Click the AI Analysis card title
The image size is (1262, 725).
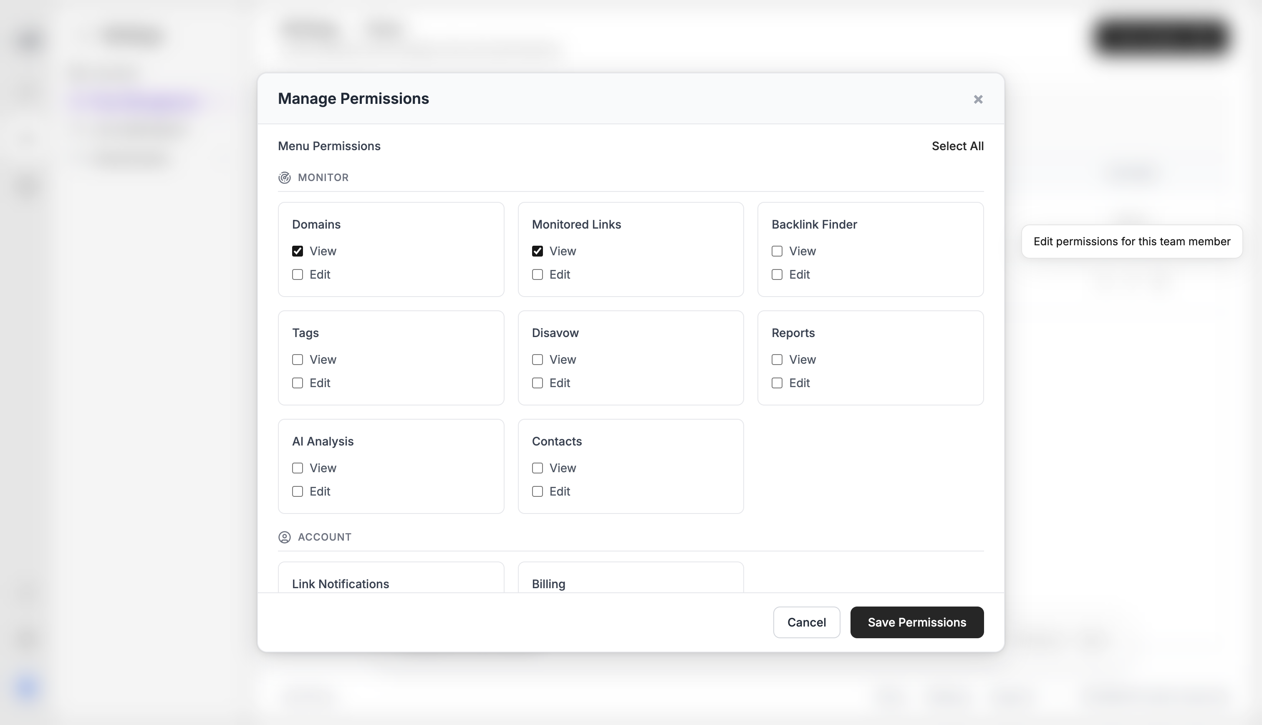(323, 442)
